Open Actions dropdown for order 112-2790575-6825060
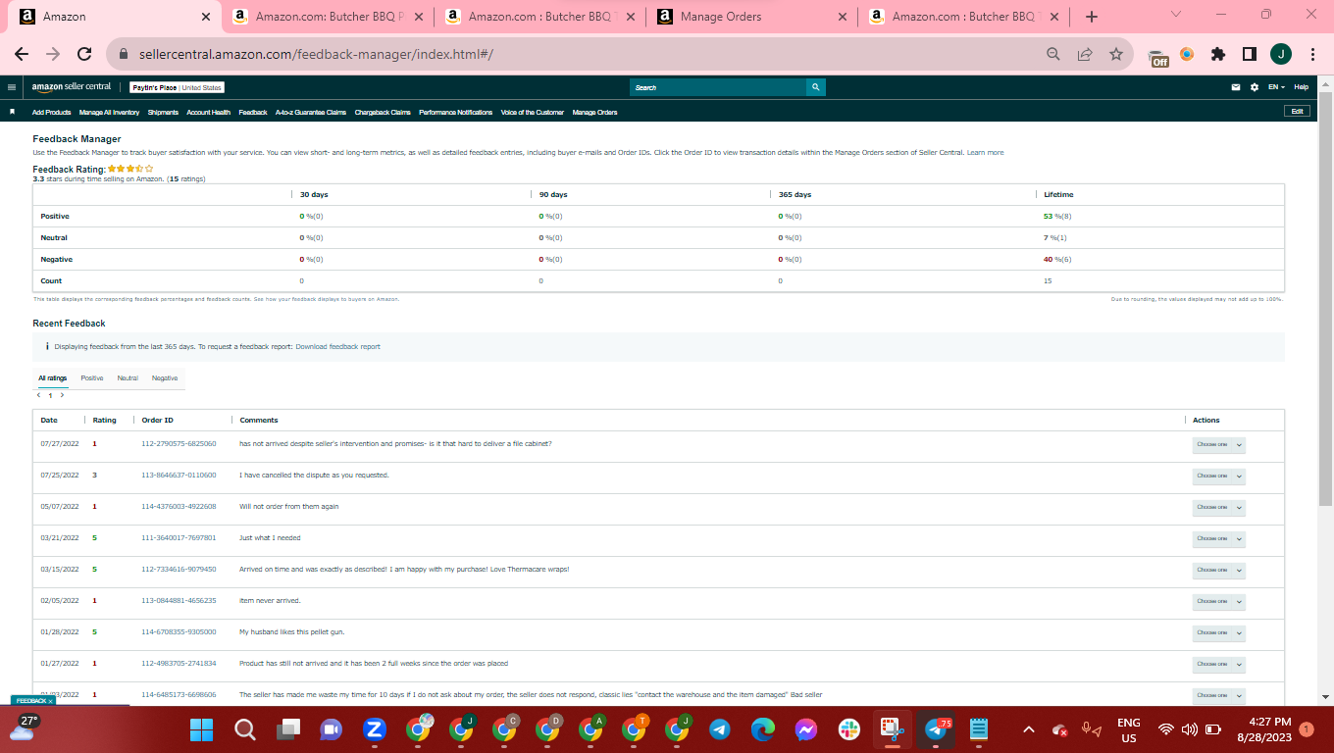Viewport: 1334px width, 753px height. 1218,444
